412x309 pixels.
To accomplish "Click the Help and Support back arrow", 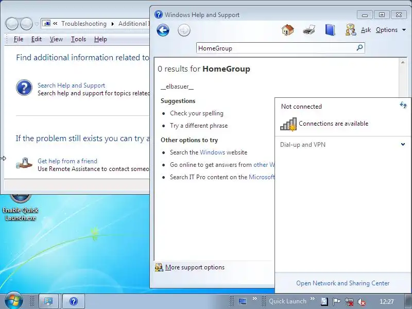I will [163, 30].
